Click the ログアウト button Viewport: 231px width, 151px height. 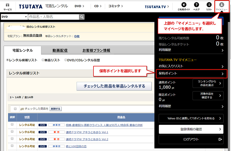[x=191, y=139]
